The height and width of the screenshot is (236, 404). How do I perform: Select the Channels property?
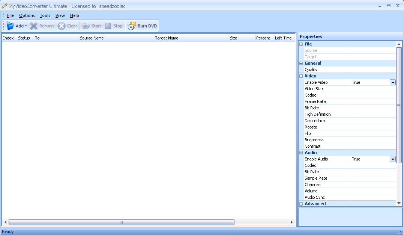point(350,185)
